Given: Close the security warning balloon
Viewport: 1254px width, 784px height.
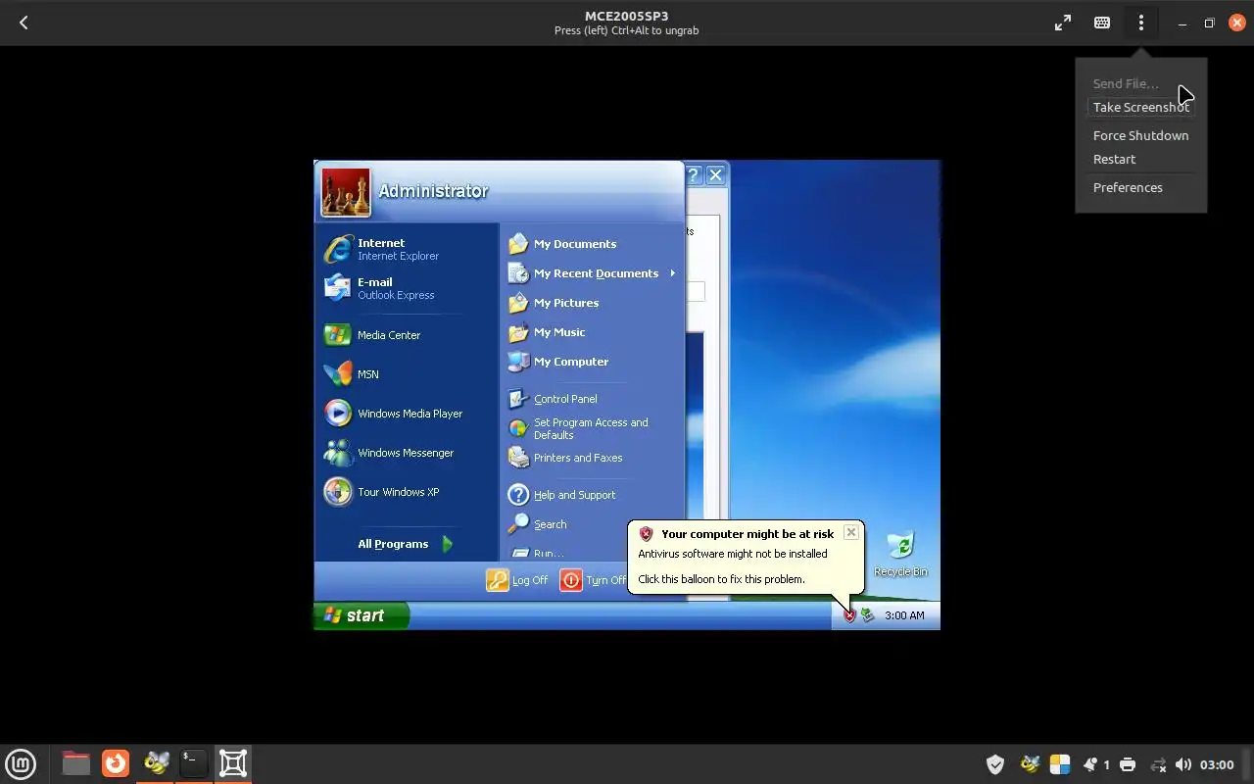Looking at the screenshot, I should point(850,532).
